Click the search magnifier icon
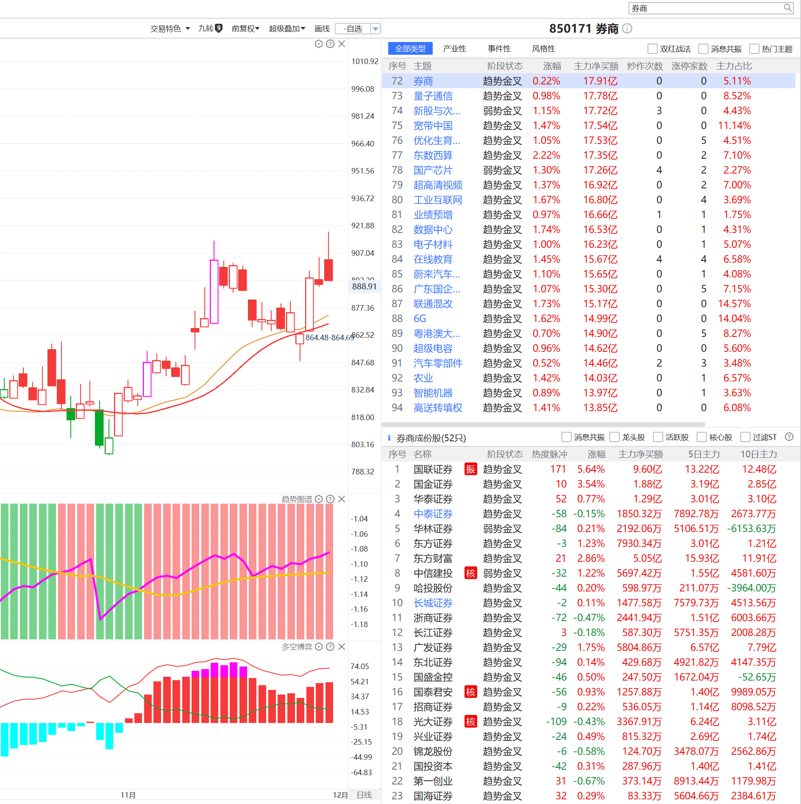Viewport: 801px width, 804px height. click(787, 8)
